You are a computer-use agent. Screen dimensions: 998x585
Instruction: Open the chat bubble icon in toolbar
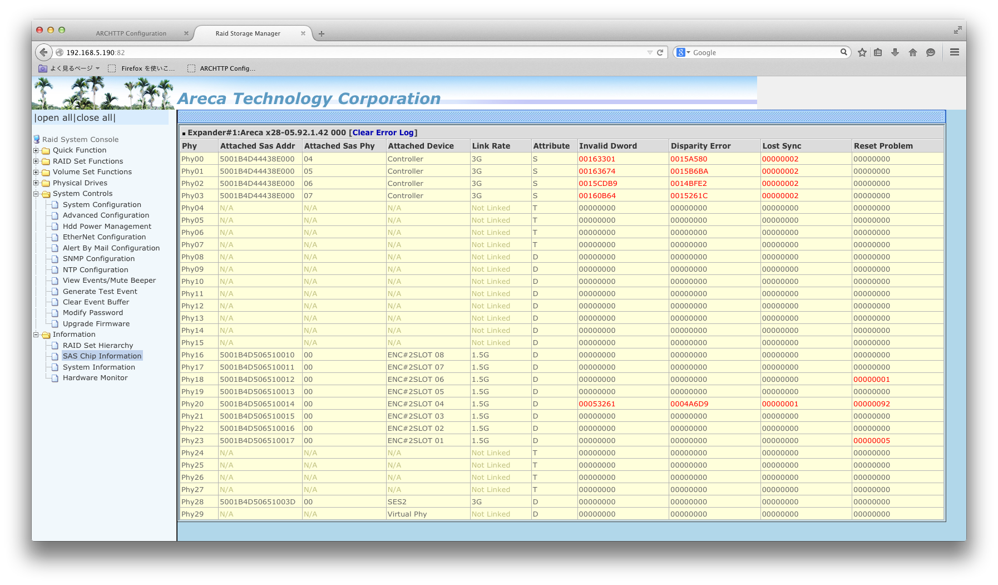pyautogui.click(x=931, y=52)
